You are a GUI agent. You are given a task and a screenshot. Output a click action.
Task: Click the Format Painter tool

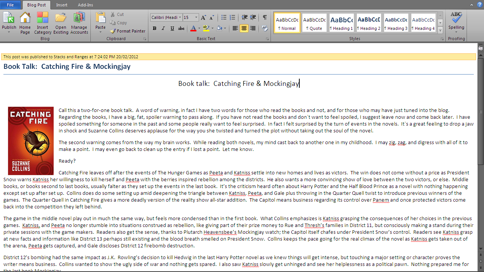click(x=128, y=31)
